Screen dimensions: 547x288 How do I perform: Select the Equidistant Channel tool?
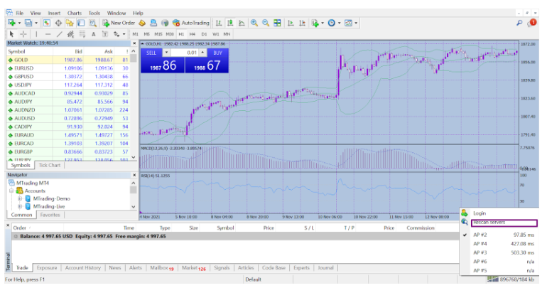tap(71, 34)
